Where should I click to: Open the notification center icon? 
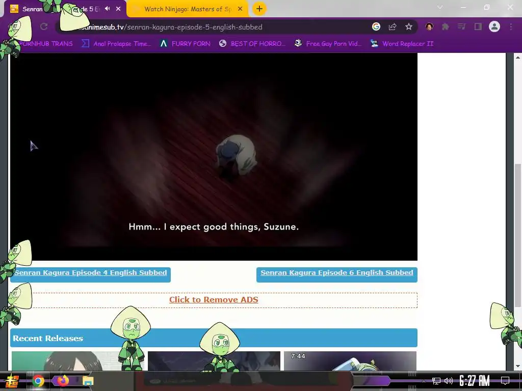pyautogui.click(x=505, y=381)
